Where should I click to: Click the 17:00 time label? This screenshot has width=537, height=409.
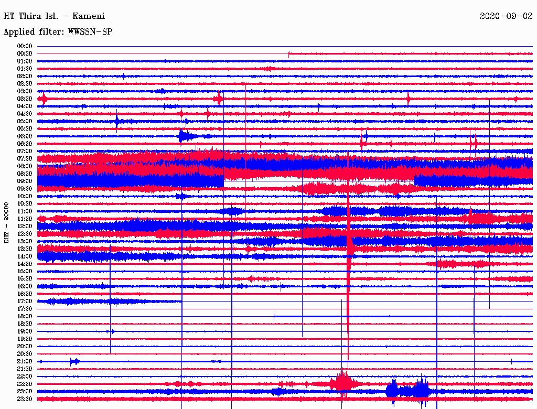pos(25,302)
